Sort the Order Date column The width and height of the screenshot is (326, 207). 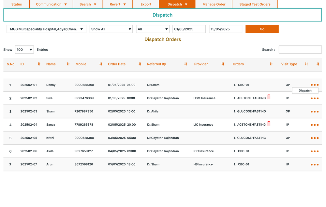coord(140,64)
